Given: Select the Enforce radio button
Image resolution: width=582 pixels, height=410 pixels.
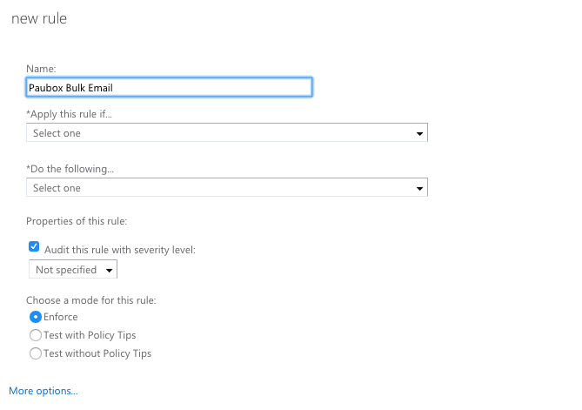Looking at the screenshot, I should (x=36, y=317).
